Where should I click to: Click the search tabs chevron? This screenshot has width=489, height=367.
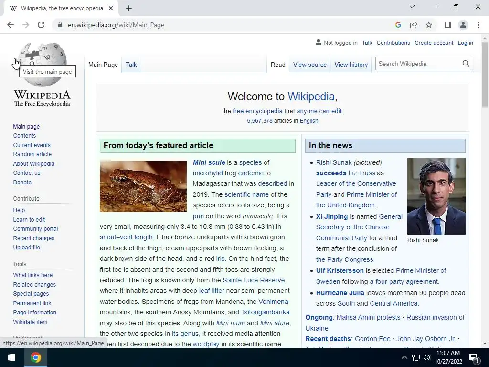pos(412,7)
